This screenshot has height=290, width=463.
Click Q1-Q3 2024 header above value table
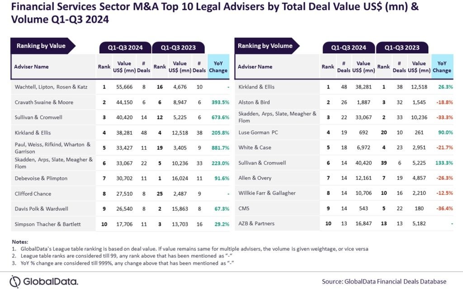[125, 47]
